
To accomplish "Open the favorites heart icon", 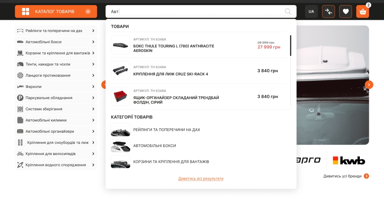I will pyautogui.click(x=345, y=12).
